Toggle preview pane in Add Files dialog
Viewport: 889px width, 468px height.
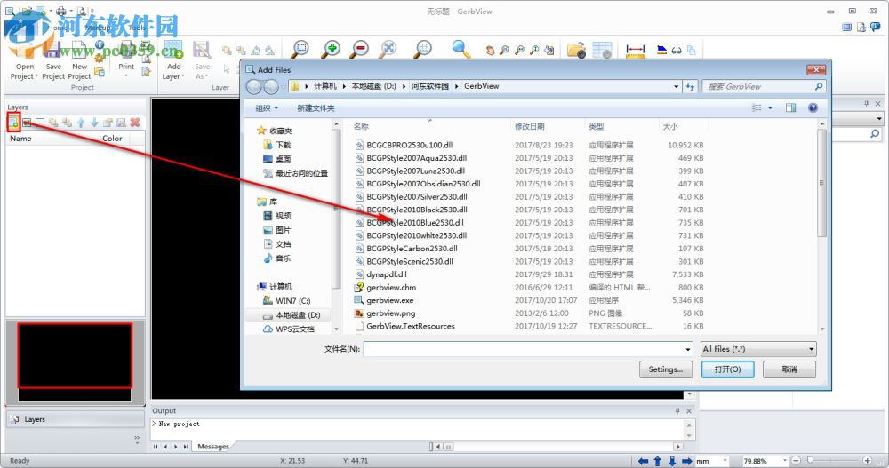pyautogui.click(x=791, y=107)
